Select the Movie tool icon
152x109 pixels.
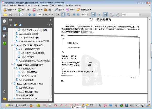tap(126, 105)
